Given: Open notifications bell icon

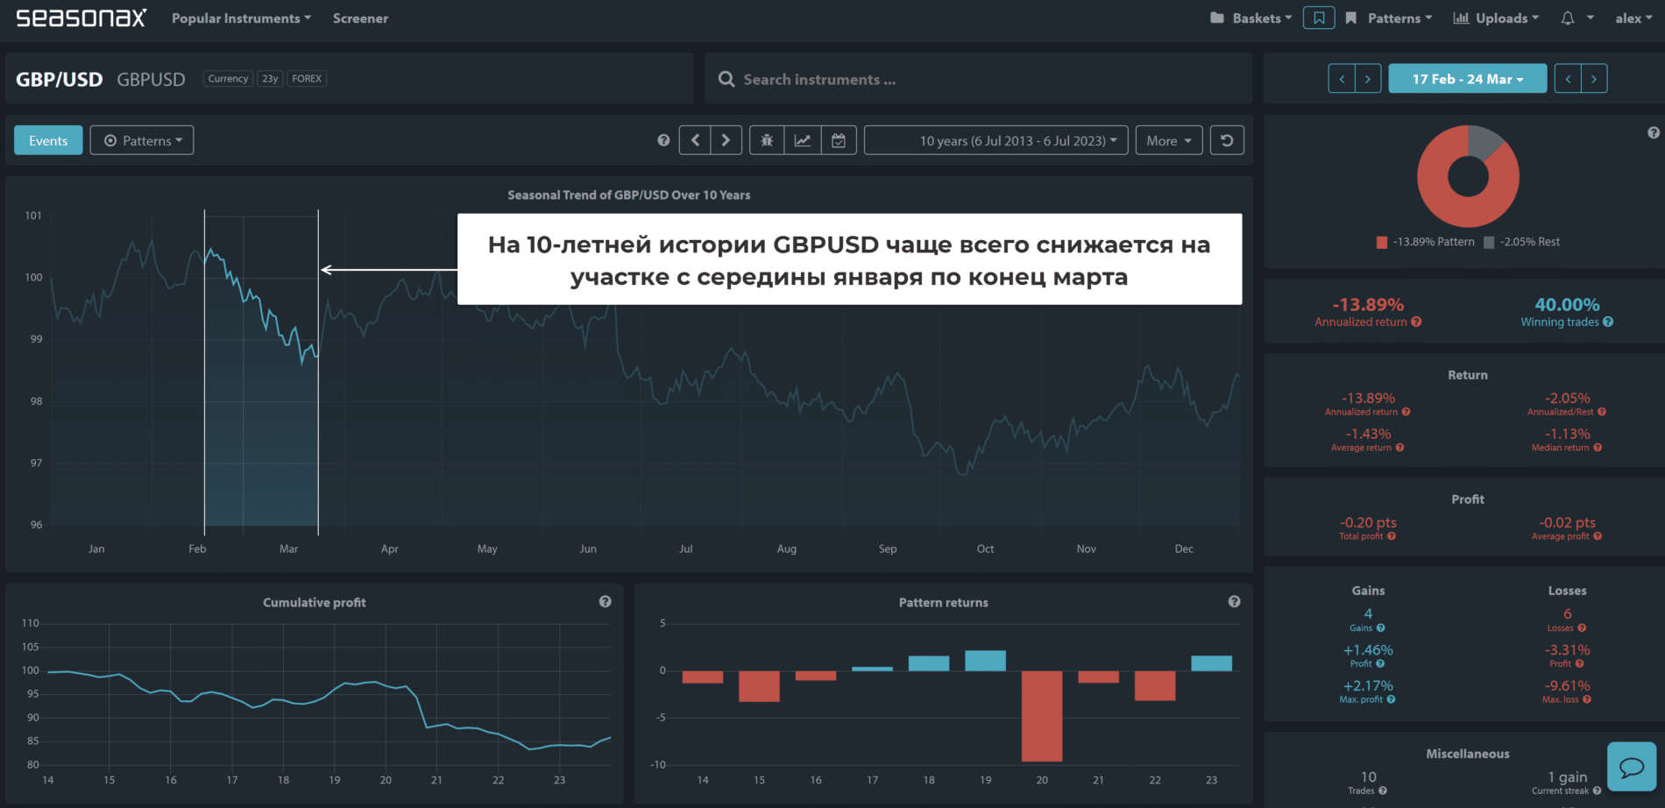Looking at the screenshot, I should 1568,18.
